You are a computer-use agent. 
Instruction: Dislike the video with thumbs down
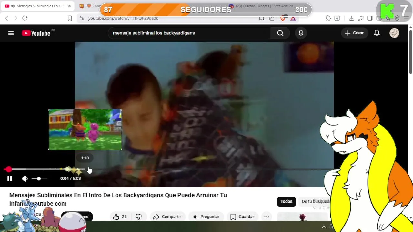[139, 217]
